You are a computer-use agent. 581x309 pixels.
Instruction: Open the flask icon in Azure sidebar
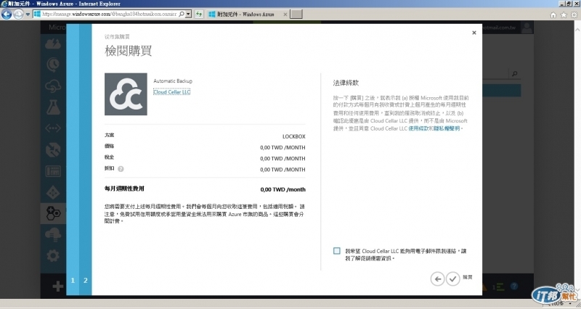[53, 107]
